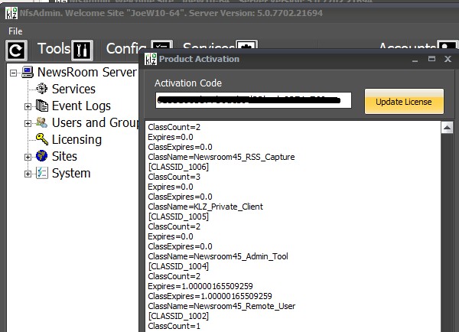Viewport: 459px width, 332px height.
Task: Select Event Logs tree item
Action: [x=81, y=106]
